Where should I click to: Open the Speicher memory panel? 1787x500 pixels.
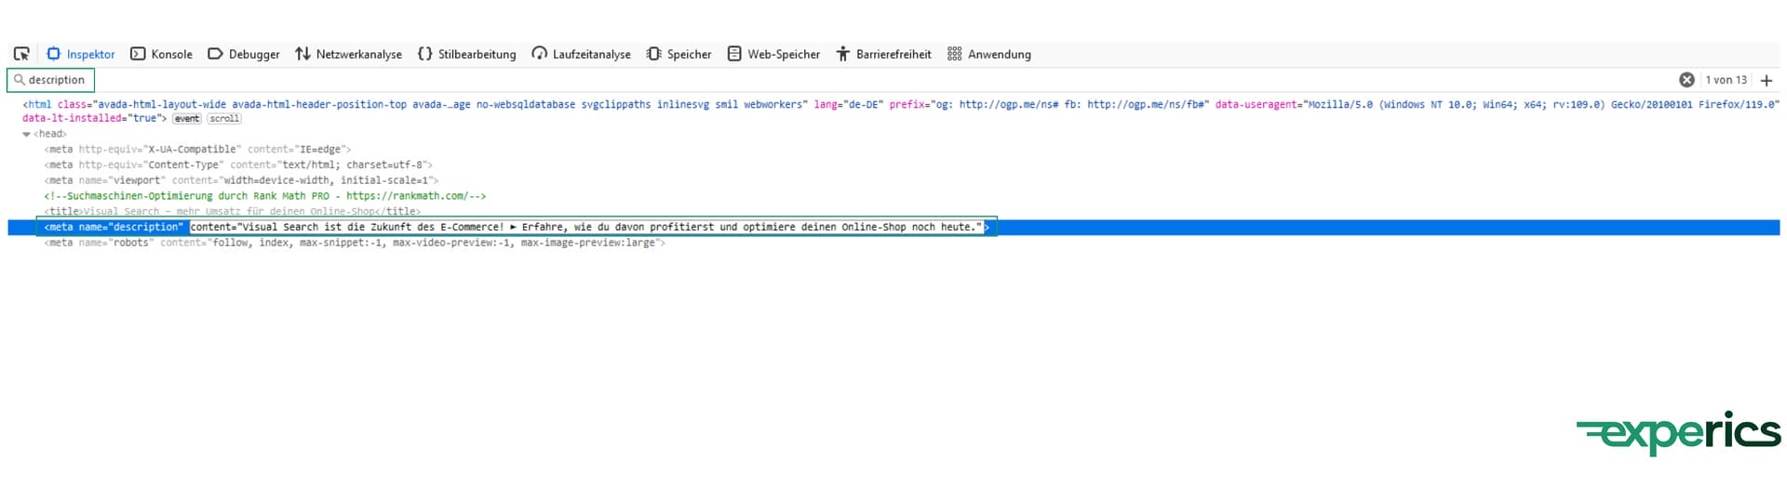pos(679,54)
